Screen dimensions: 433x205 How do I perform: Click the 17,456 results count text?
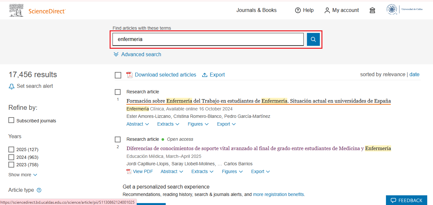[33, 75]
